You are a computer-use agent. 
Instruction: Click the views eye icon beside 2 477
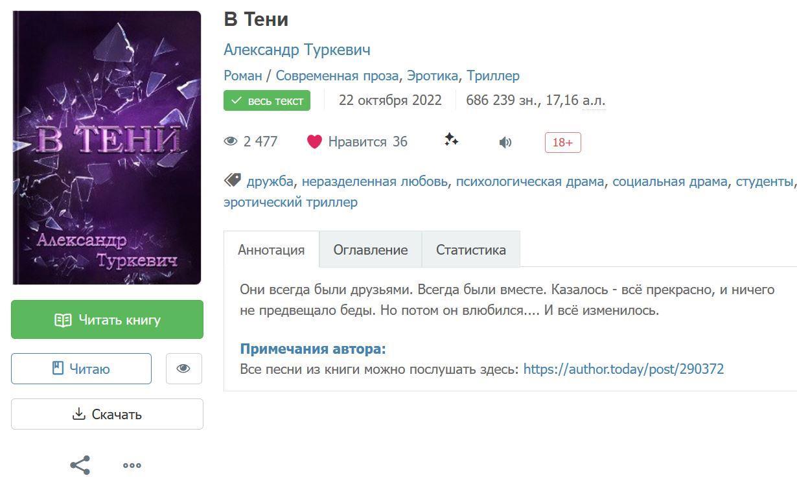click(231, 142)
